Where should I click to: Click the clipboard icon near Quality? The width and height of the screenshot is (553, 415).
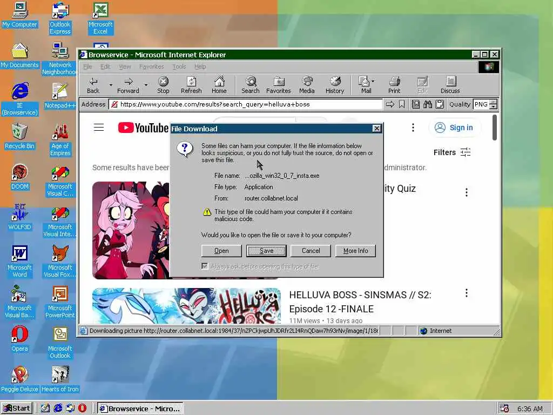point(440,104)
